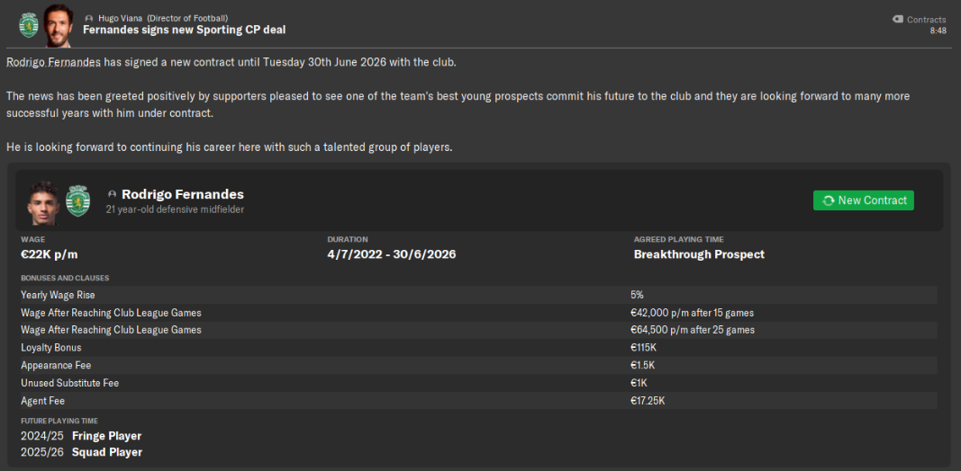The width and height of the screenshot is (961, 471).
Task: Select the Yearly Wage Rise row
Action: coord(478,295)
